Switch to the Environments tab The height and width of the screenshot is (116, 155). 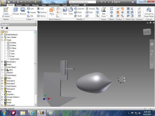(54, 5)
